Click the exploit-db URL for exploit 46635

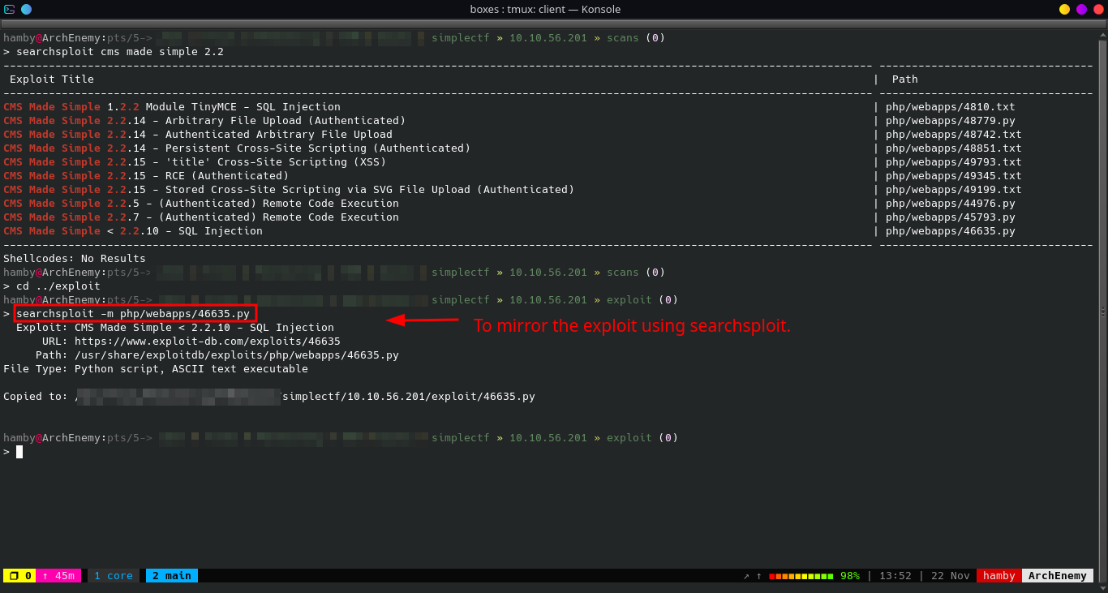[208, 341]
